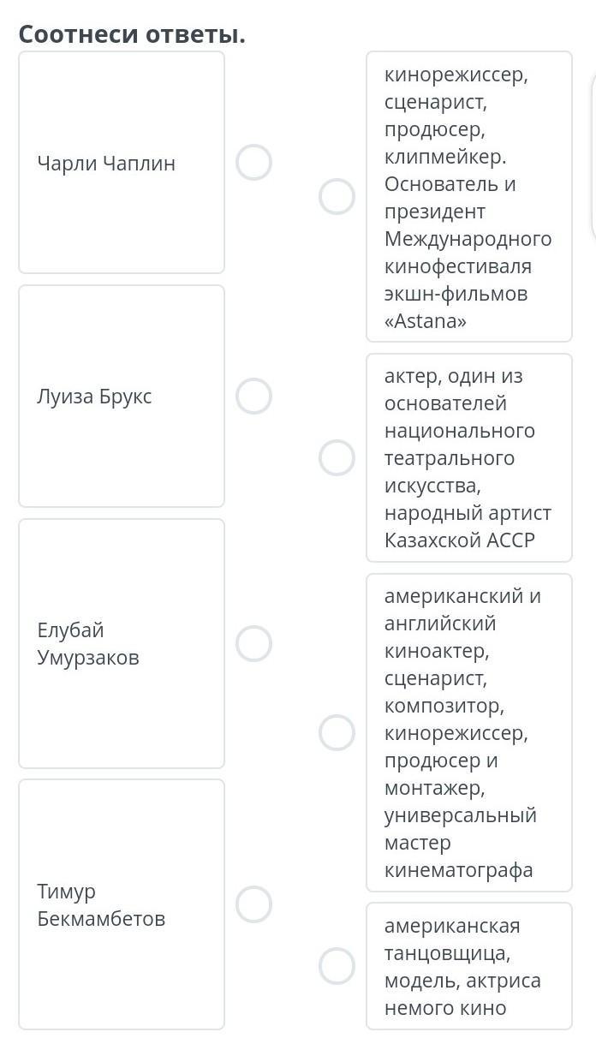The image size is (596, 1050).
Task: Click the американский и английский киноактер card
Action: pos(469,732)
